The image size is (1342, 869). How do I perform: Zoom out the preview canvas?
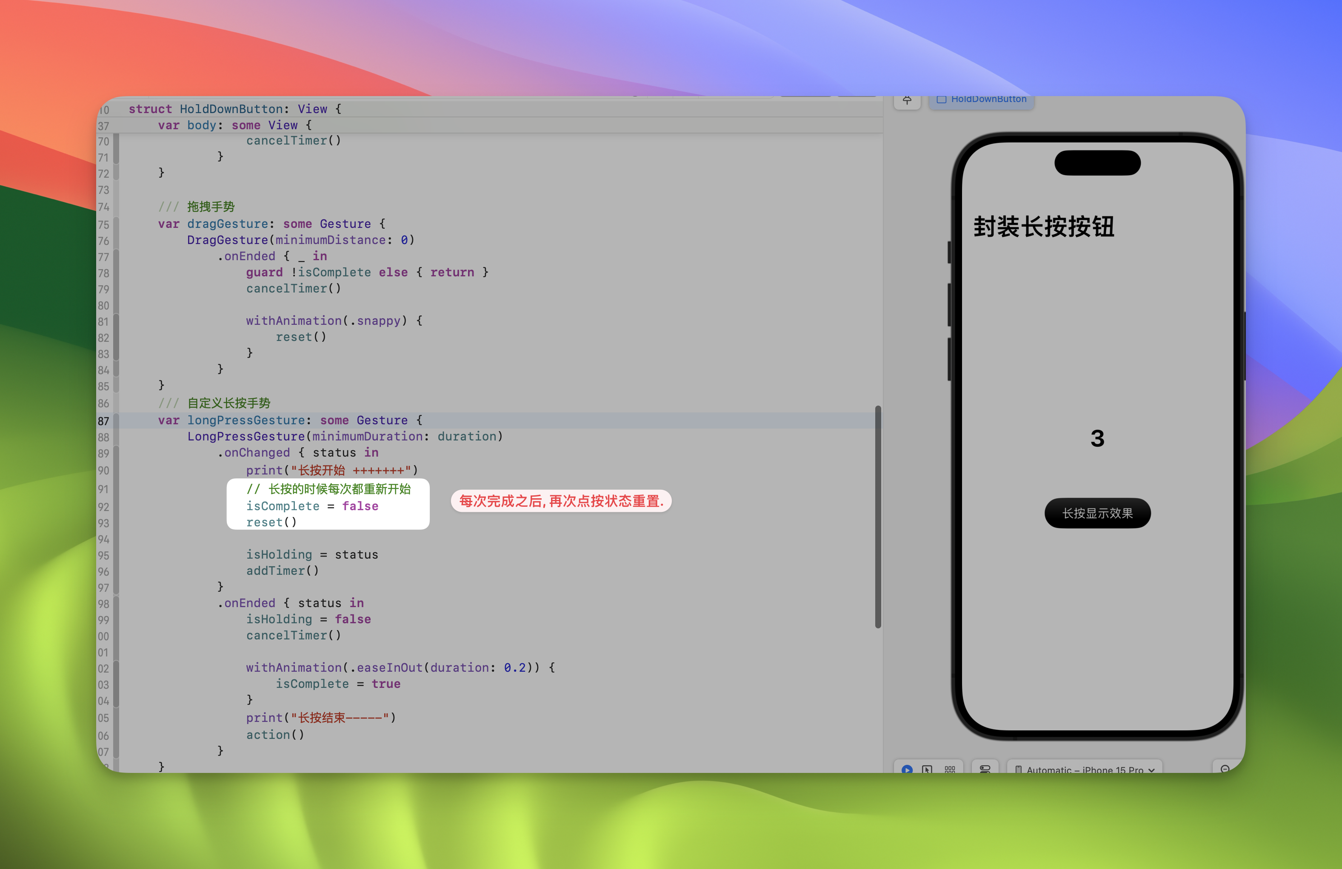[x=1225, y=769]
